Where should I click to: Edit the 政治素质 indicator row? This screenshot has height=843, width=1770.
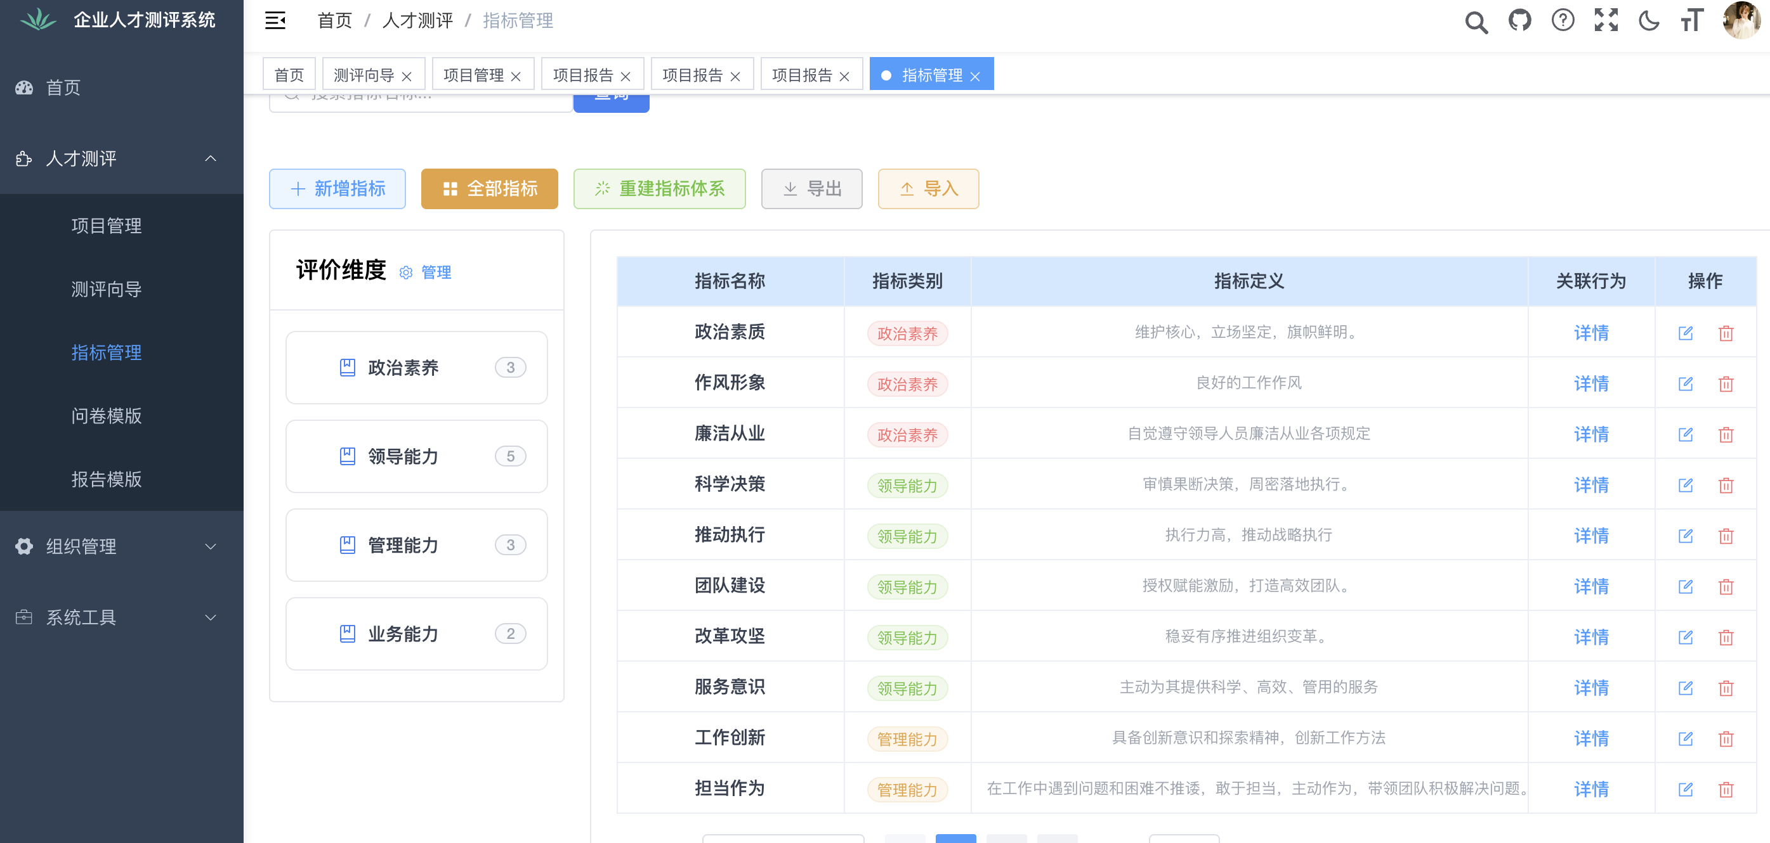point(1685,333)
